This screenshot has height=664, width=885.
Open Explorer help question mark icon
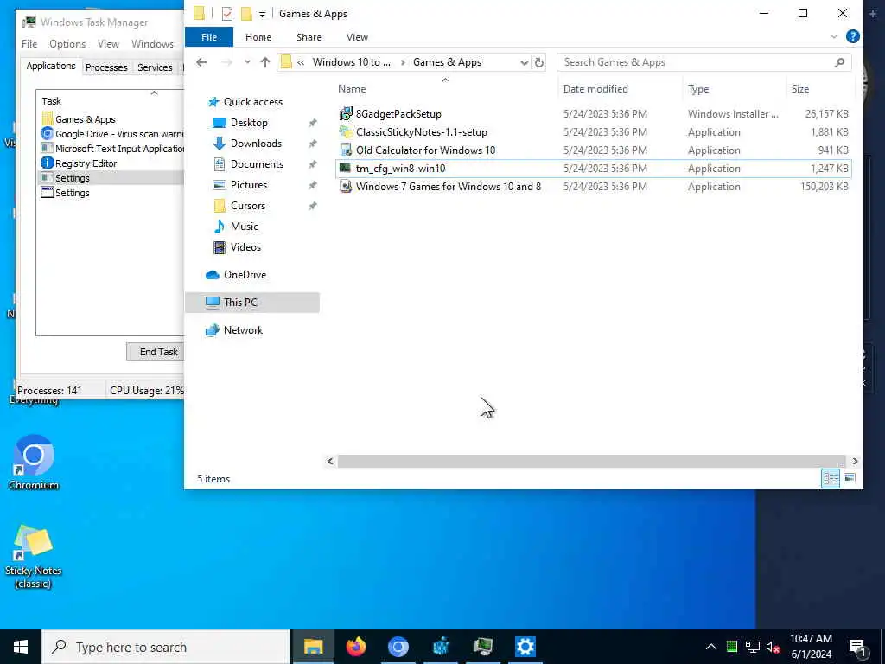point(852,36)
